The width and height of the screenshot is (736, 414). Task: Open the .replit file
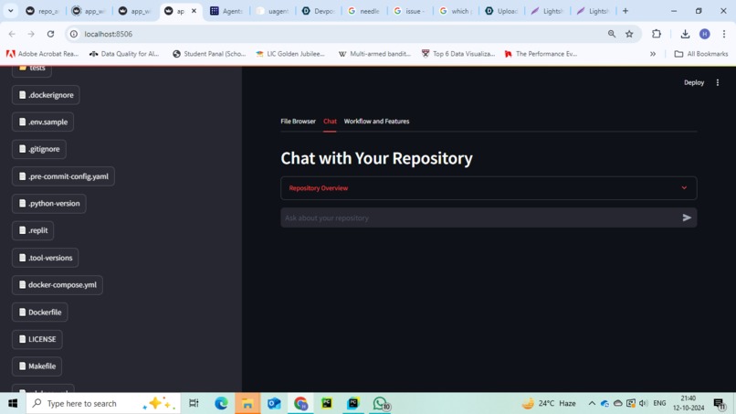pos(33,230)
